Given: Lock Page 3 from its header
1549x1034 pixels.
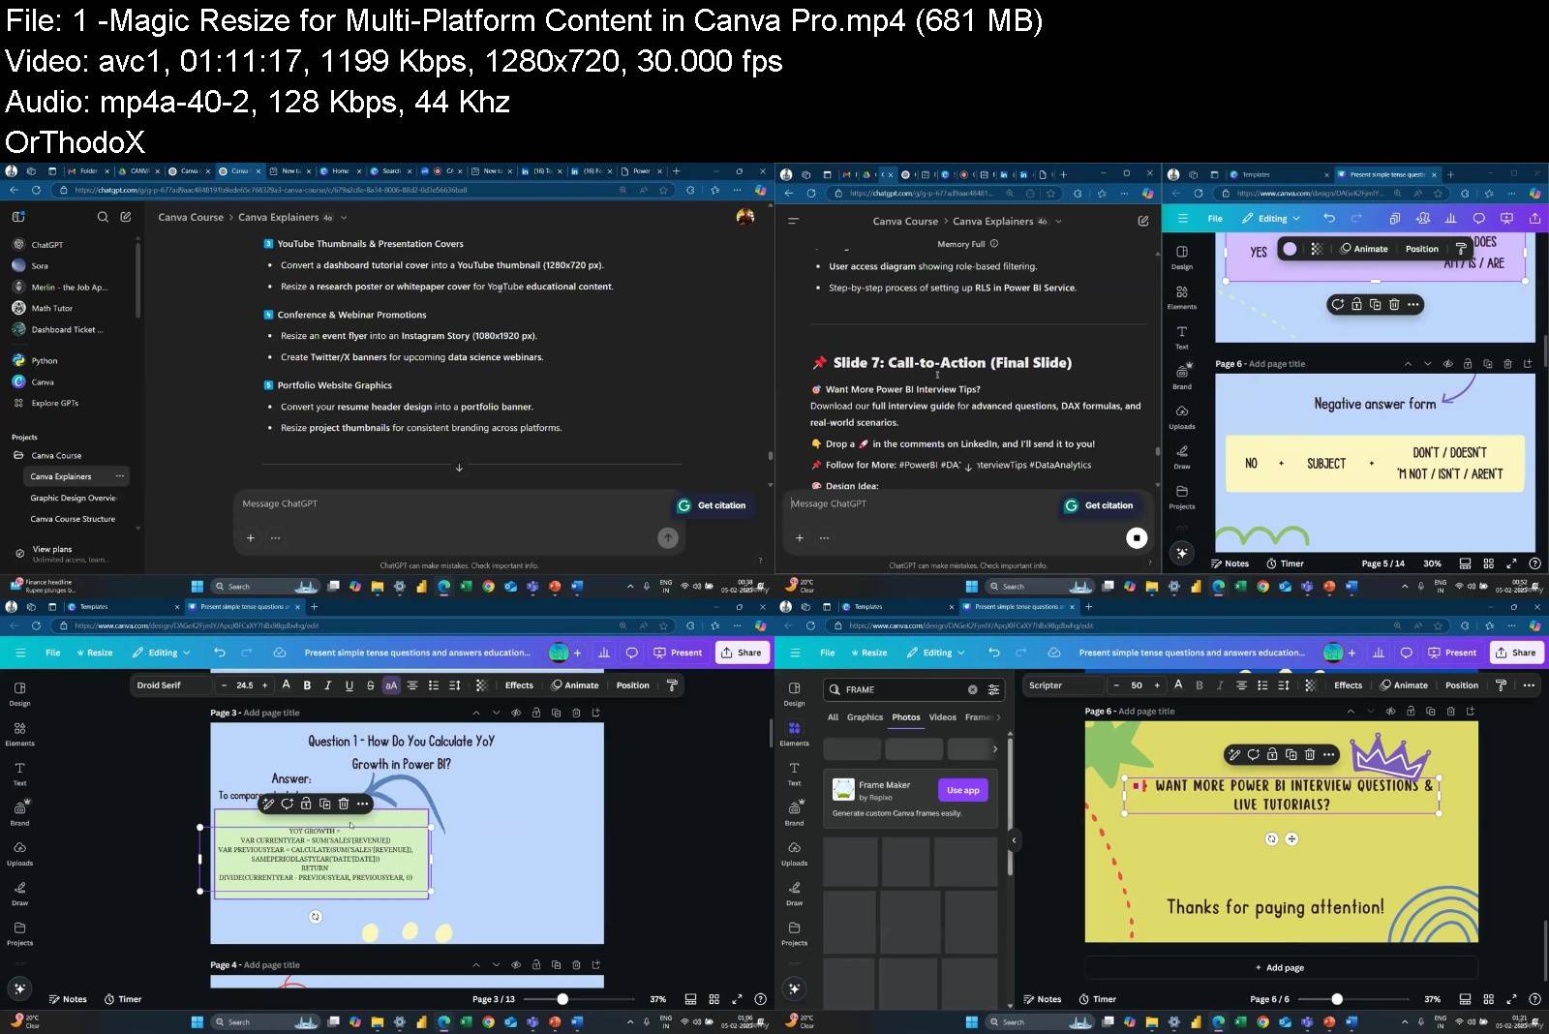Looking at the screenshot, I should click(x=535, y=713).
